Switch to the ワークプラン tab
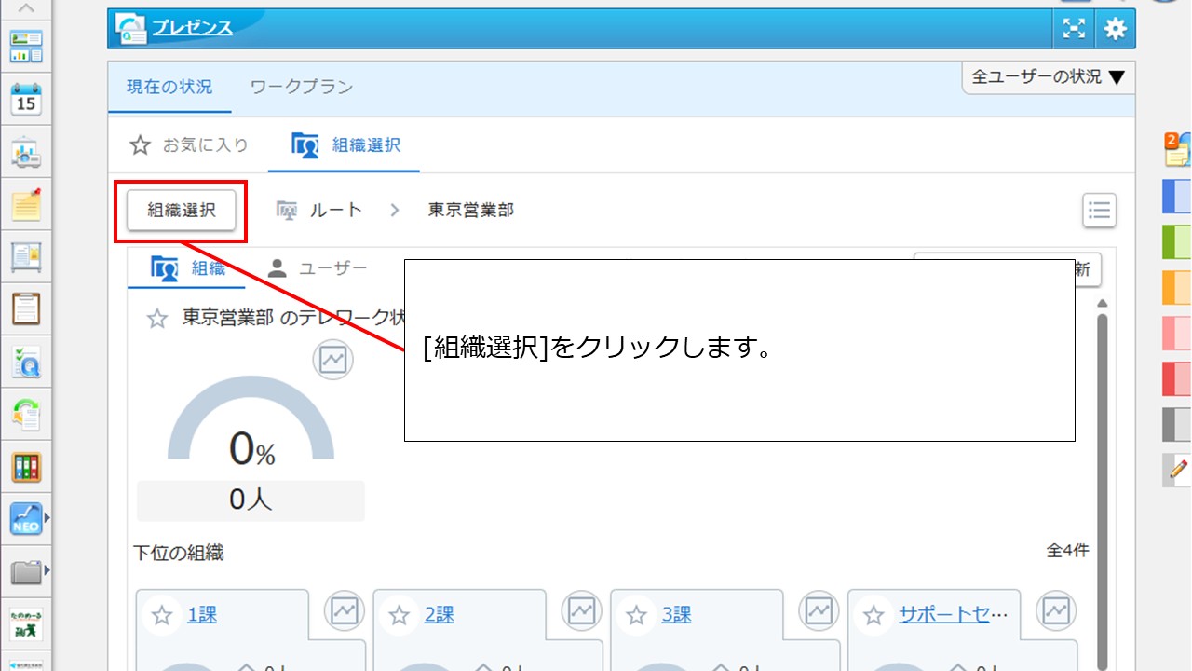 (x=302, y=87)
